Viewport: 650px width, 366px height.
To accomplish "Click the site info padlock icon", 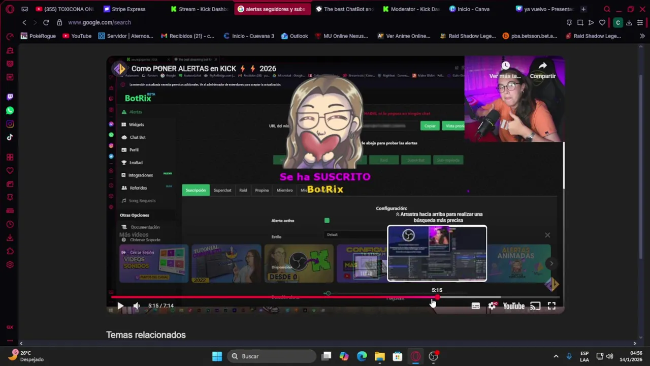I will coord(59,22).
